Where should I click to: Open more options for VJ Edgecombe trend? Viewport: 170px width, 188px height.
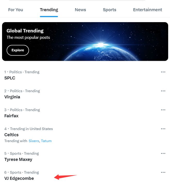tap(163, 172)
